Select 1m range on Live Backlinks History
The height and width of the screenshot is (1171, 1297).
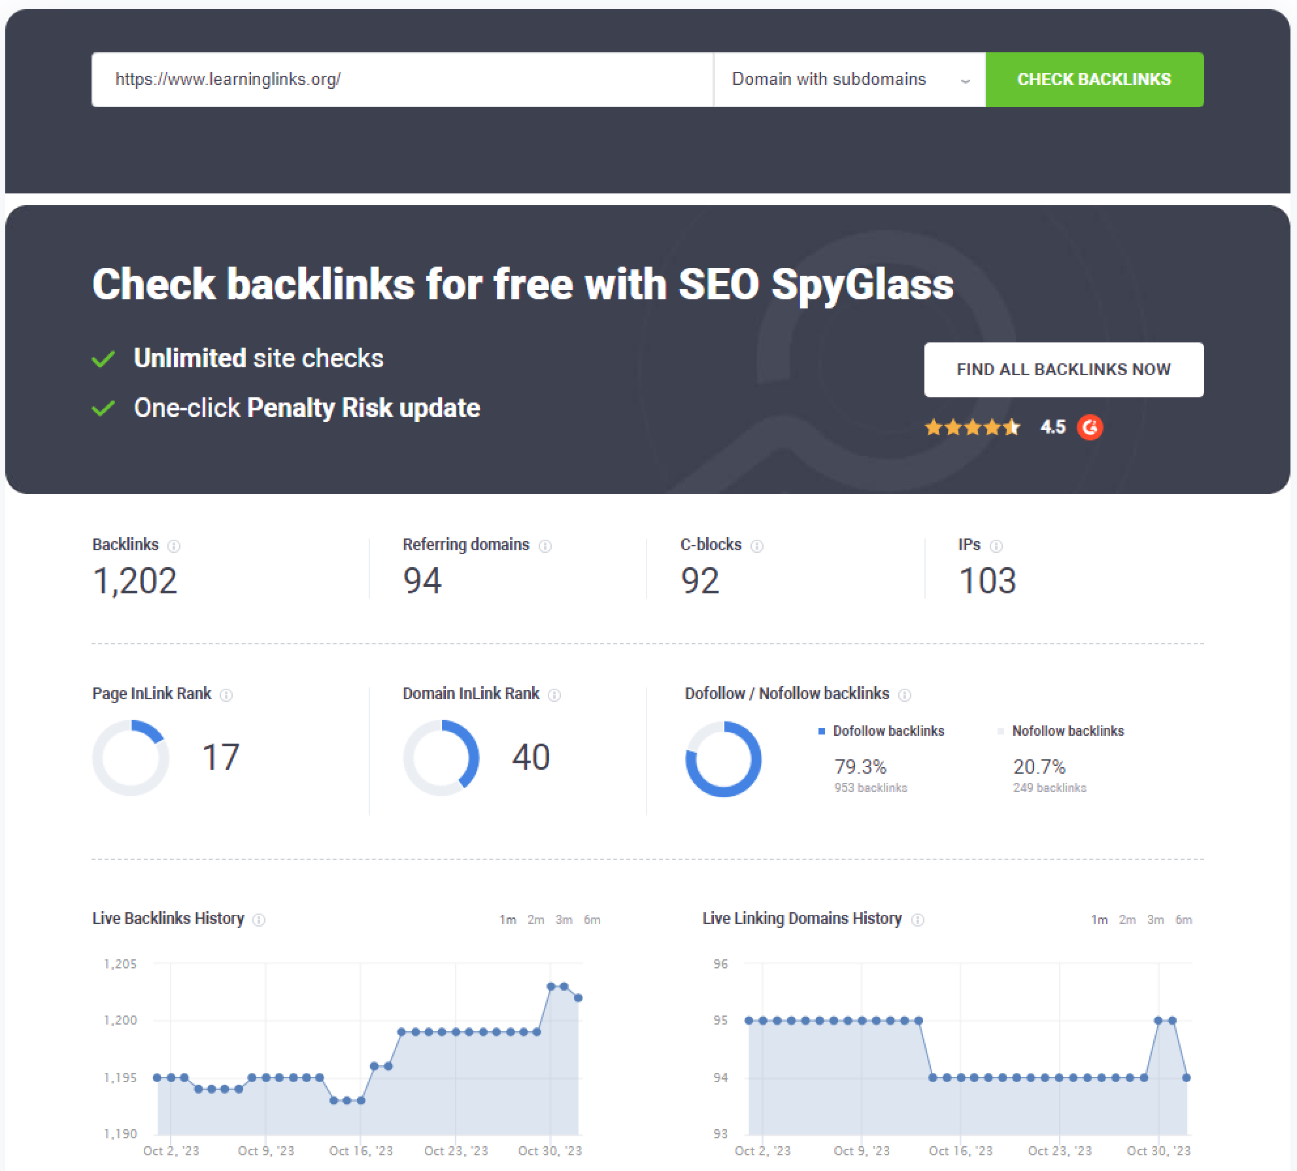pyautogui.click(x=508, y=919)
